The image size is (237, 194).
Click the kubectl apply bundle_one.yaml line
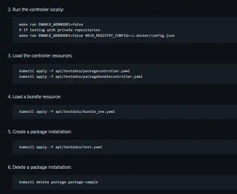[67, 112]
